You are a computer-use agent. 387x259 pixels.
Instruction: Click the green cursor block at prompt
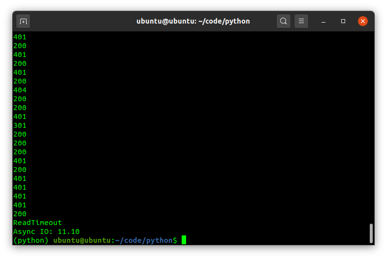point(184,240)
